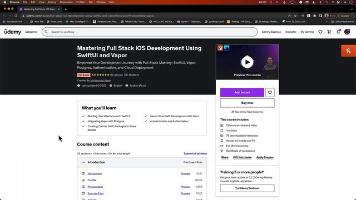
Task: Open the History menu
Action: [52, 2]
